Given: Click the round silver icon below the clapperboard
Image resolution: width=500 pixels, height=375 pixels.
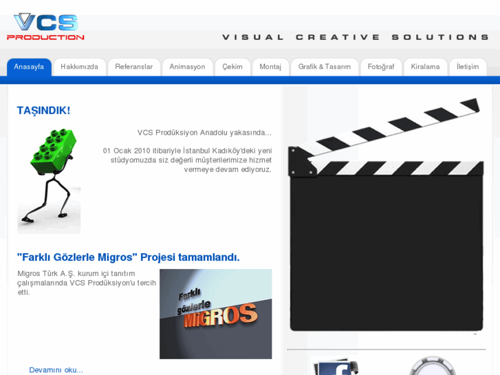Looking at the screenshot, I should click(x=432, y=366).
